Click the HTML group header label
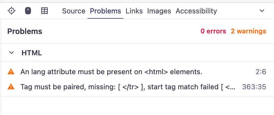The image size is (274, 115). (x=32, y=53)
